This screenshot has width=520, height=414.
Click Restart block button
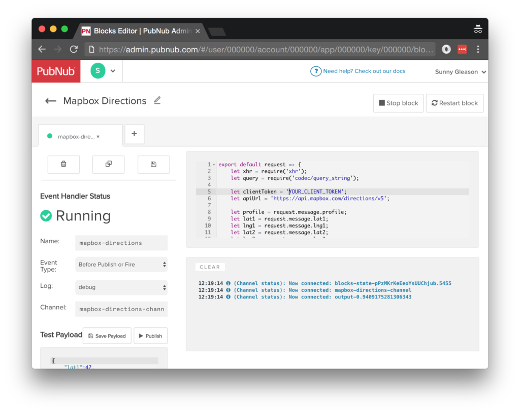click(454, 103)
